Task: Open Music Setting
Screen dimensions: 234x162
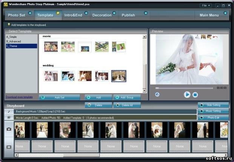Action: point(213,111)
